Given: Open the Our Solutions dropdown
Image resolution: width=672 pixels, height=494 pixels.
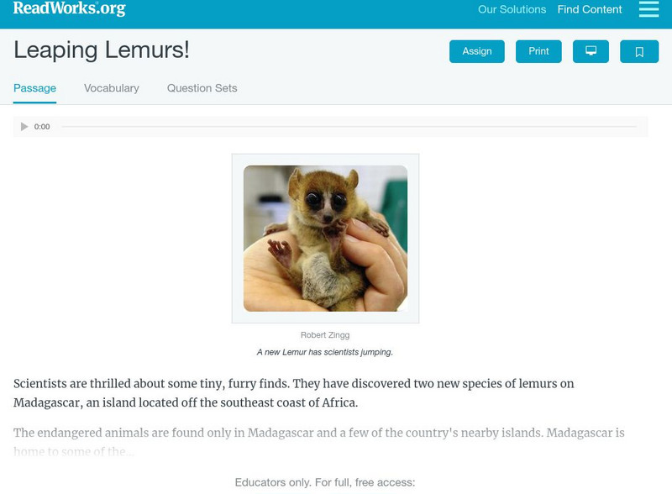Looking at the screenshot, I should (513, 10).
